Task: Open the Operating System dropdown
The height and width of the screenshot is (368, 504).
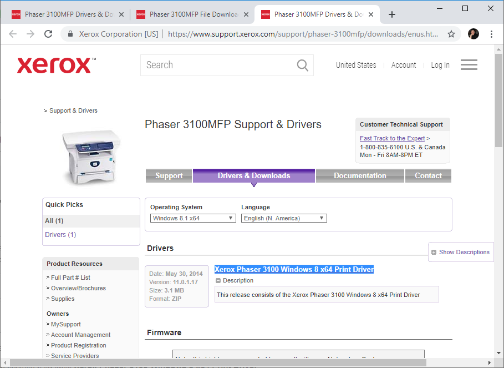Action: [193, 218]
